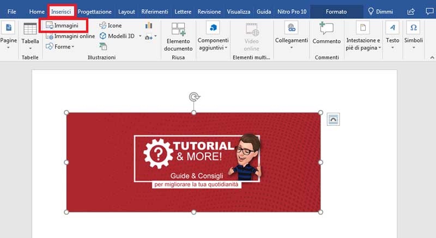
Task: Click the Commenti group label
Action: point(326,58)
